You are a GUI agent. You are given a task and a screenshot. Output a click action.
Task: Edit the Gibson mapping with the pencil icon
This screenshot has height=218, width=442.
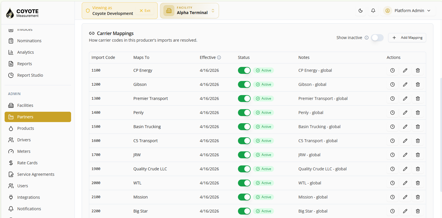click(405, 84)
